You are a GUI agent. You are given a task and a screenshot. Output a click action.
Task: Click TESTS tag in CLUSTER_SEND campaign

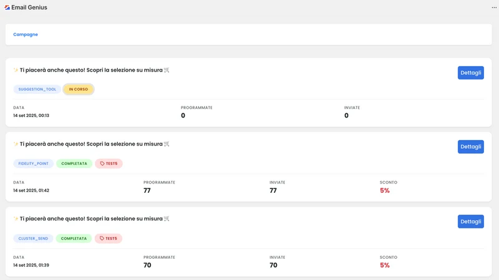[x=108, y=238]
